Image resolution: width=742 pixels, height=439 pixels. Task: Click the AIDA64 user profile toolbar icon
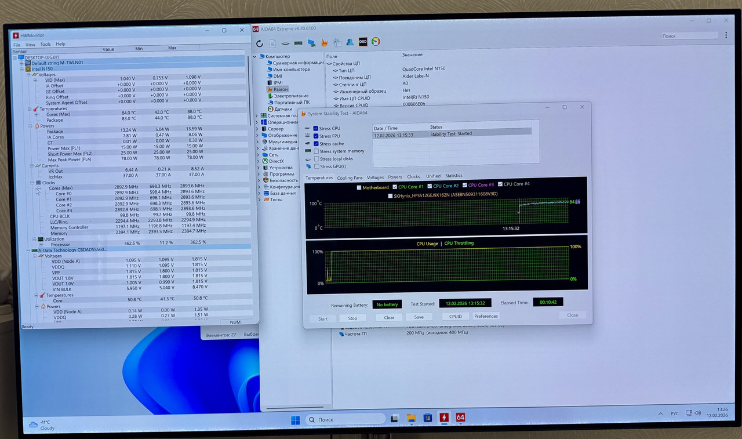tap(350, 42)
